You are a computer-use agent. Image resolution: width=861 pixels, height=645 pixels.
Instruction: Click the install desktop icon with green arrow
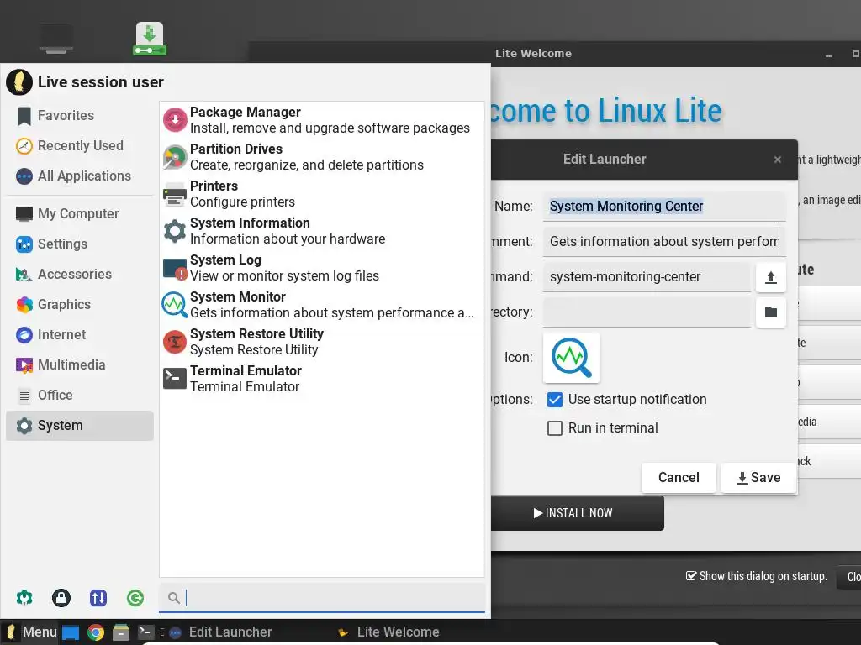tap(150, 39)
